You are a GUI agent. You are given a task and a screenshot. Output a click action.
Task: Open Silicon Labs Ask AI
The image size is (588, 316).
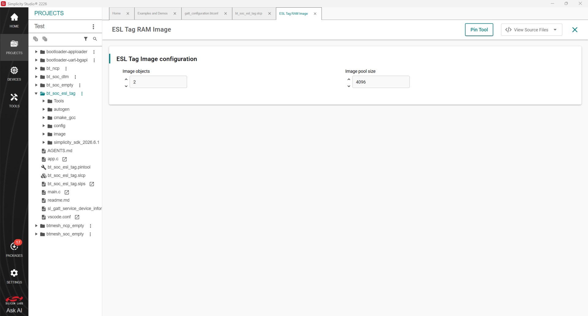coord(14,305)
